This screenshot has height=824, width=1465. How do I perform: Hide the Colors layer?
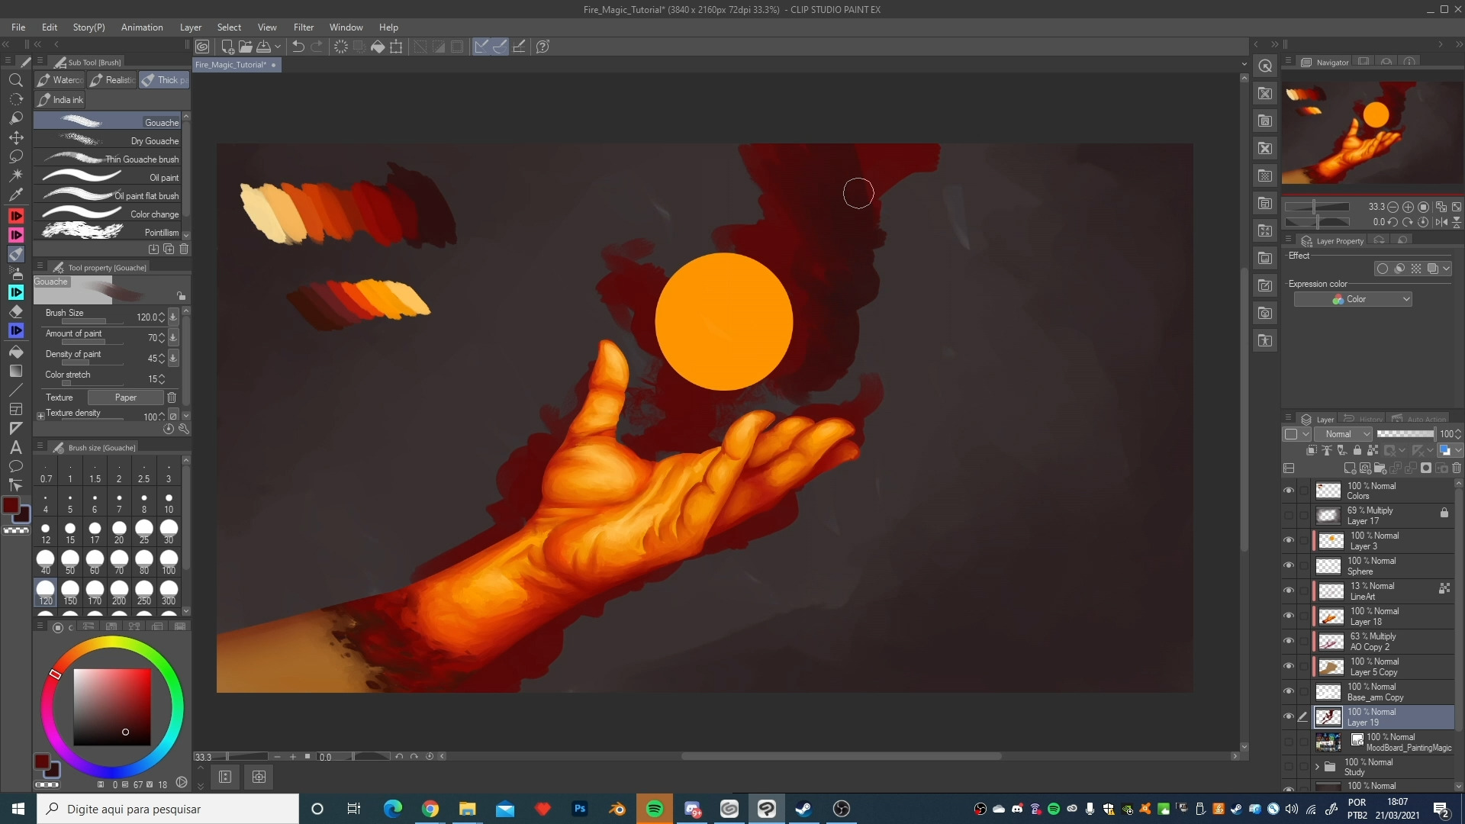[x=1289, y=491]
